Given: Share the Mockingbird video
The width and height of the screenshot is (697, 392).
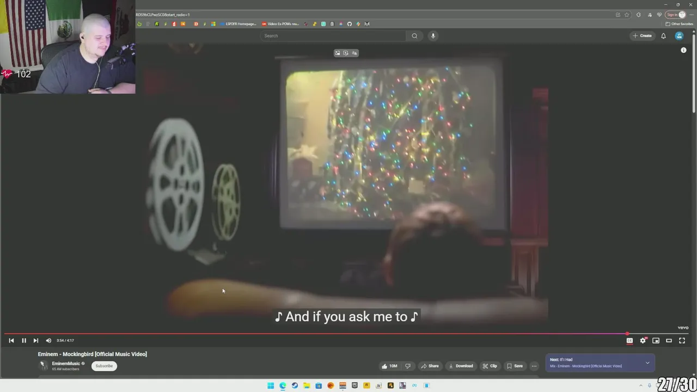Looking at the screenshot, I should click(x=430, y=366).
